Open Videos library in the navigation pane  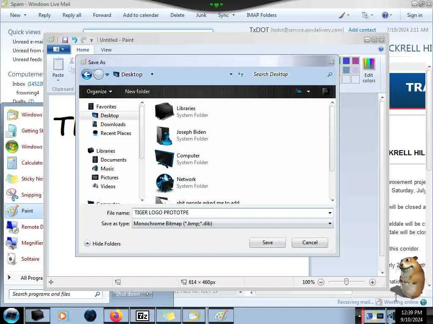[108, 186]
